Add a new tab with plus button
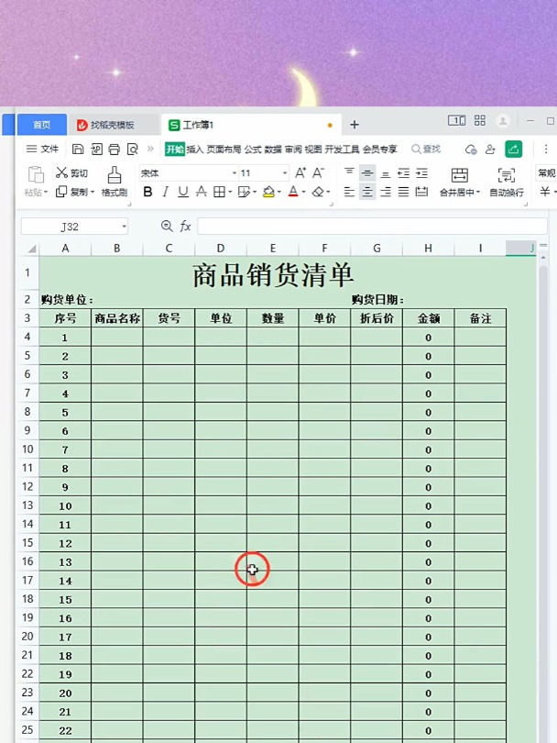Viewport: 557px width, 743px height. pos(354,125)
